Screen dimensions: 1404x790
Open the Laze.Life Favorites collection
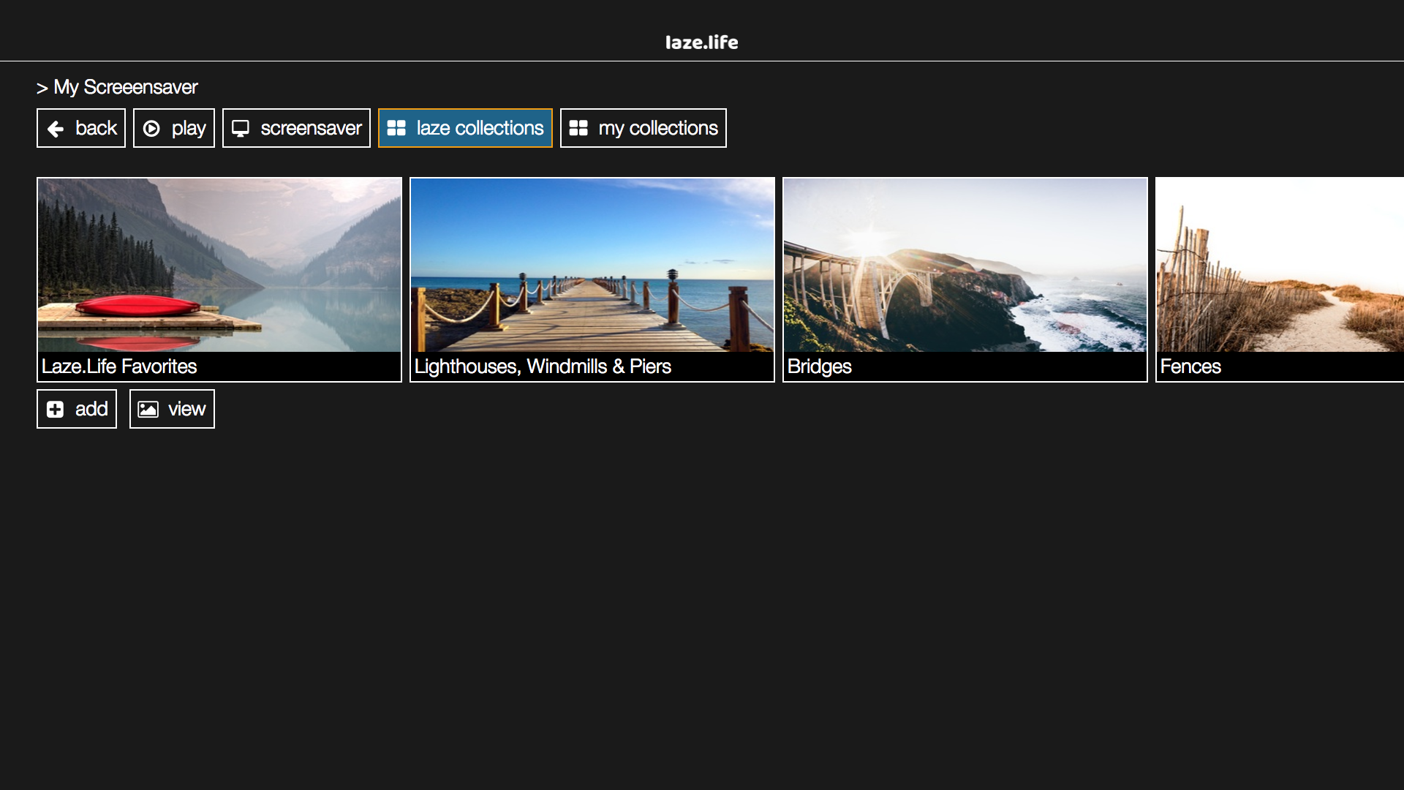[x=219, y=279]
